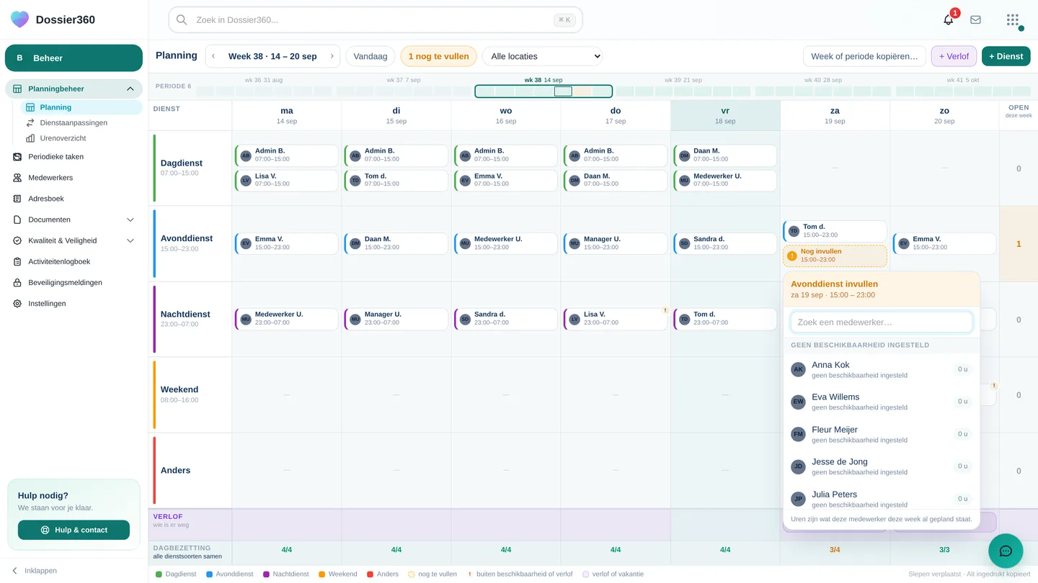Open Tom d. Dagdienst card on Tuesday

tap(396, 180)
